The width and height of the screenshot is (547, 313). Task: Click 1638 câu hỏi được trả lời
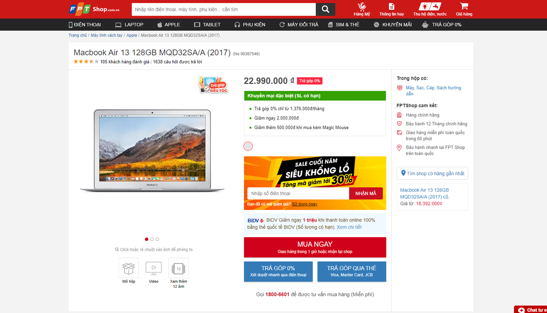pyautogui.click(x=177, y=62)
